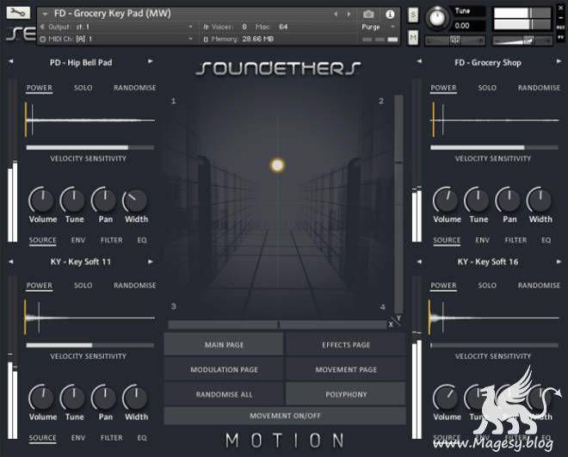Select previous sample for KY - Key Soft 16
568x457 pixels.
click(x=419, y=262)
